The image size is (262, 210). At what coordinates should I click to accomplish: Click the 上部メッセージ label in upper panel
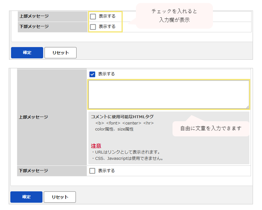click(x=34, y=16)
